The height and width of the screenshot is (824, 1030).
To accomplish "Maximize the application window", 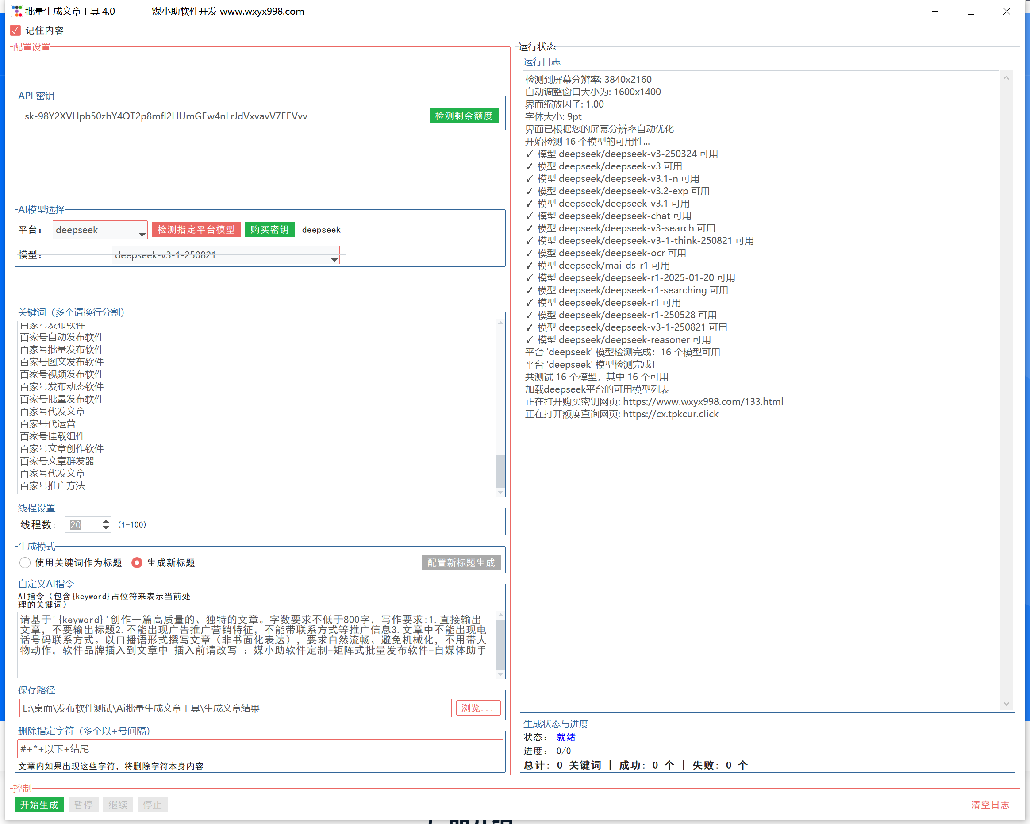I will [x=970, y=11].
